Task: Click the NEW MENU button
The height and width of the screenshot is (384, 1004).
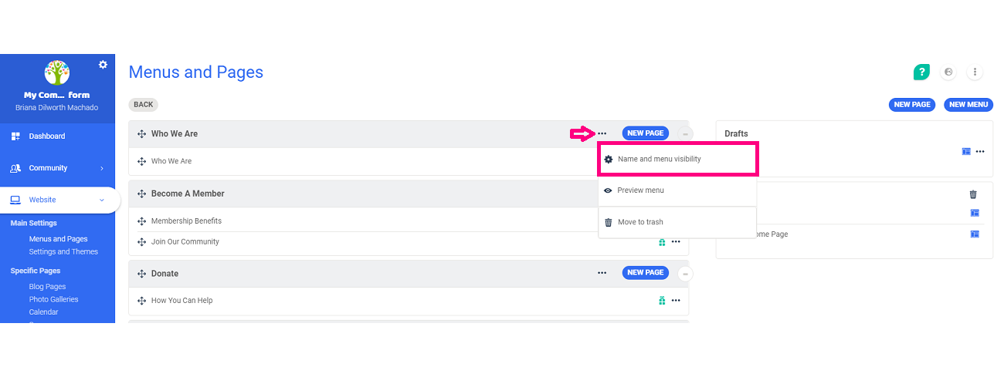Action: click(x=968, y=105)
